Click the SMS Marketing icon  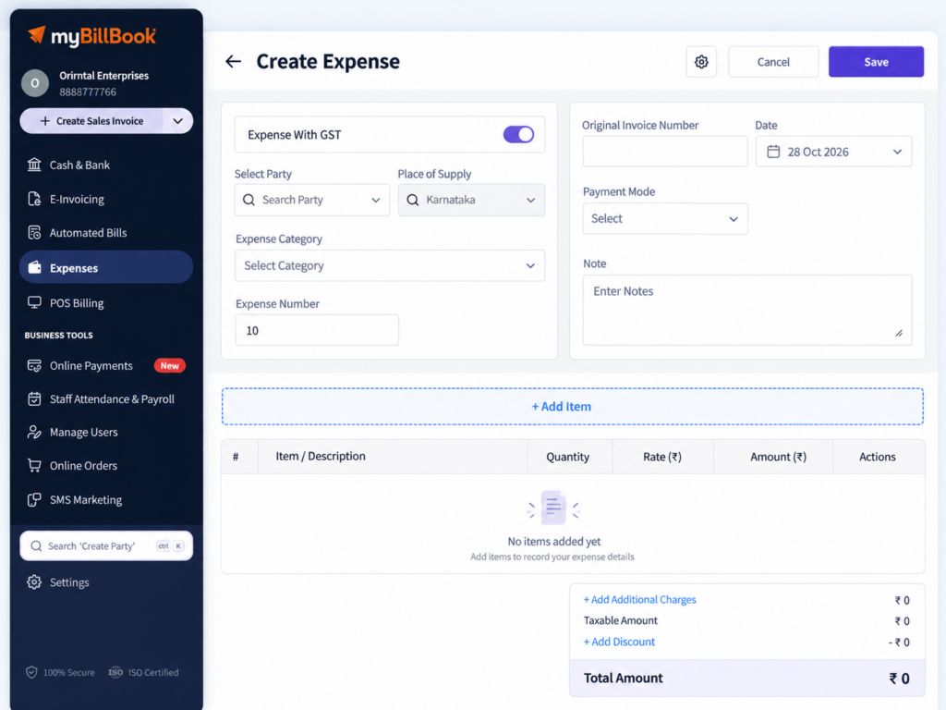click(34, 499)
